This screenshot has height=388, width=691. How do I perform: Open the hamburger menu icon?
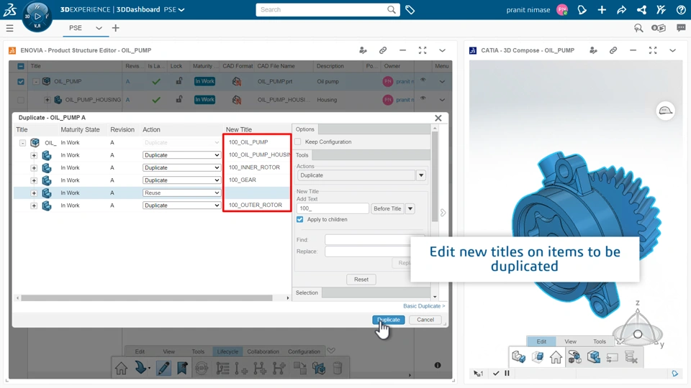(9, 28)
